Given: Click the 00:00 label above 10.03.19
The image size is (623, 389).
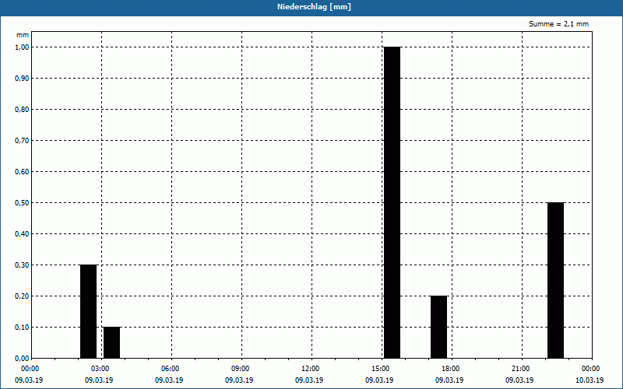Looking at the screenshot, I should click(590, 369).
